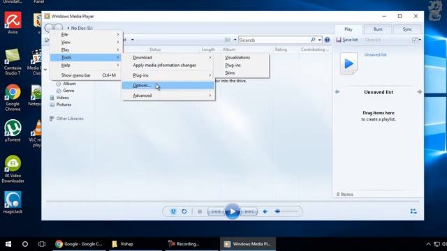Open view options dropdown arrow
This screenshot has height=251, width=447.
pos(235,40)
